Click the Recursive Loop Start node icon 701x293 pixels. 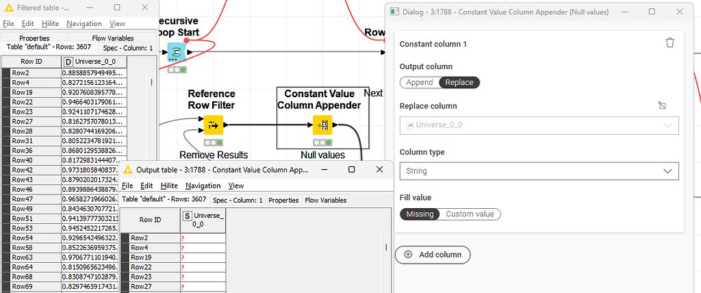tap(176, 52)
